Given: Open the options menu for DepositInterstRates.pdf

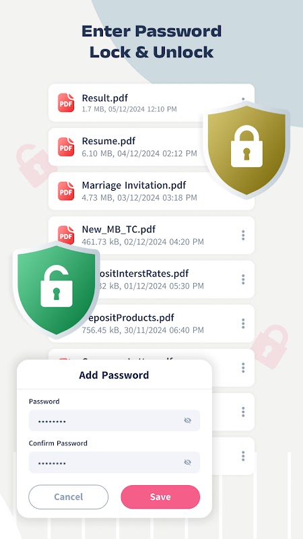Looking at the screenshot, I should pyautogui.click(x=243, y=280).
